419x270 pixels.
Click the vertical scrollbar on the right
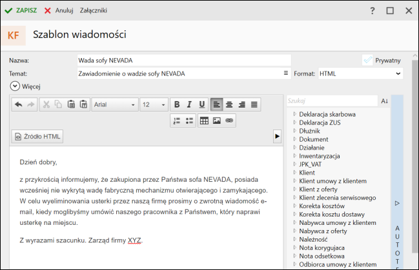[x=414, y=157]
